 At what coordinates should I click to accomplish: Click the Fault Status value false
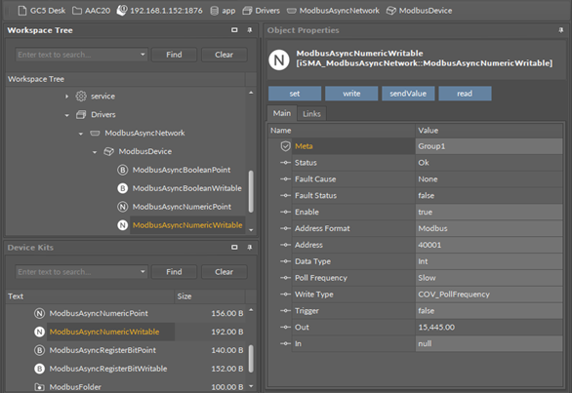point(489,196)
